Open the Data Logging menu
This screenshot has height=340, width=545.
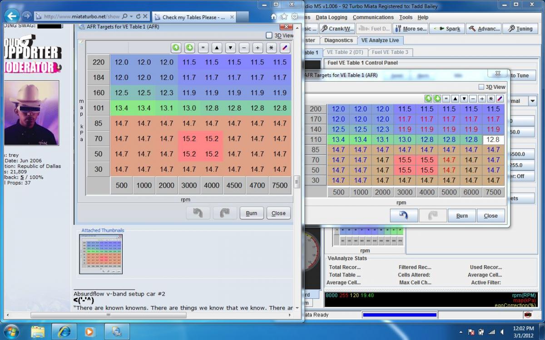331,17
